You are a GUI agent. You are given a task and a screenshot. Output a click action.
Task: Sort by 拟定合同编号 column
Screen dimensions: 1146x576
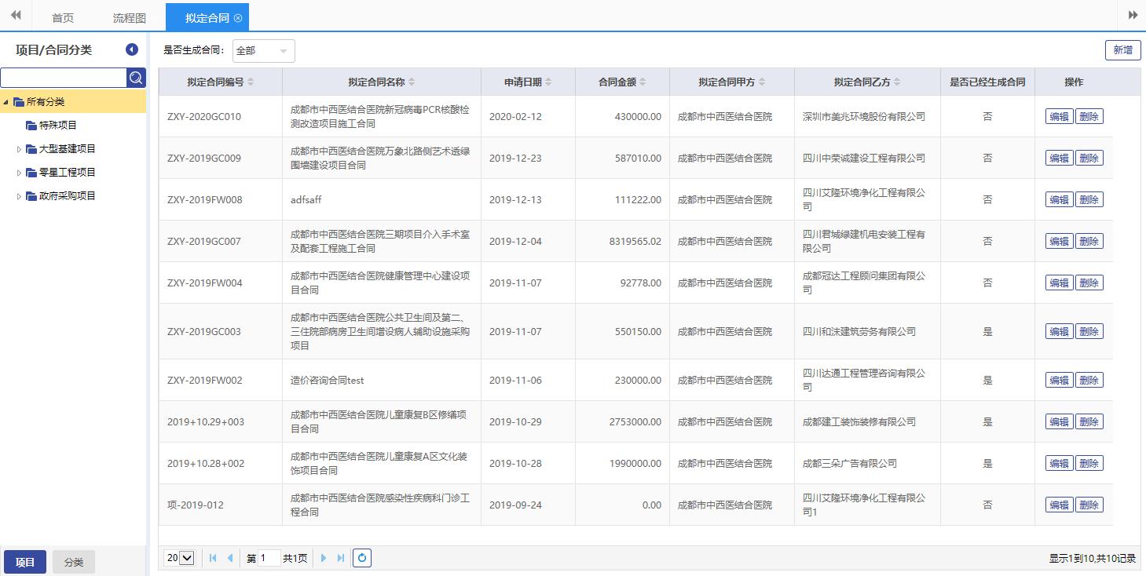click(221, 82)
